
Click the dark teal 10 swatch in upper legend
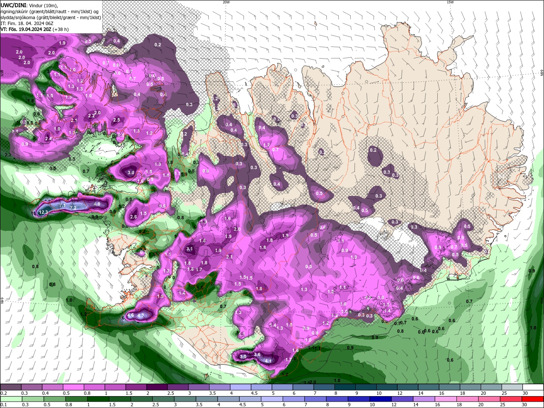point(387,387)
